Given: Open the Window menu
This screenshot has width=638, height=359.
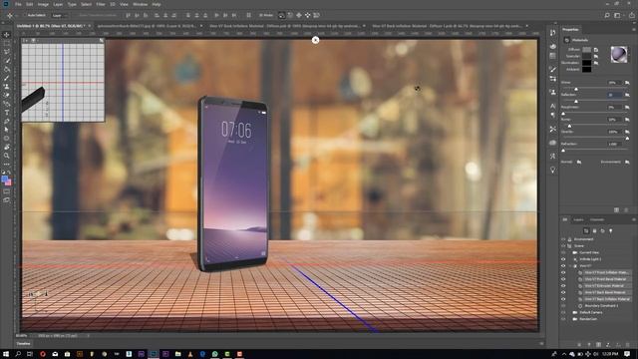Looking at the screenshot, I should [140, 4].
